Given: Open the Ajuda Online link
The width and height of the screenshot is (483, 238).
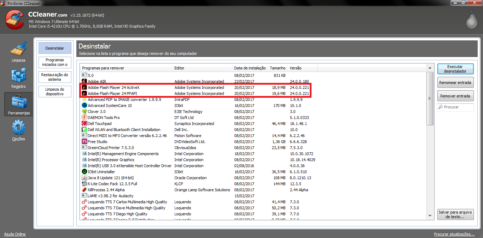Looking at the screenshot, I should (15, 234).
